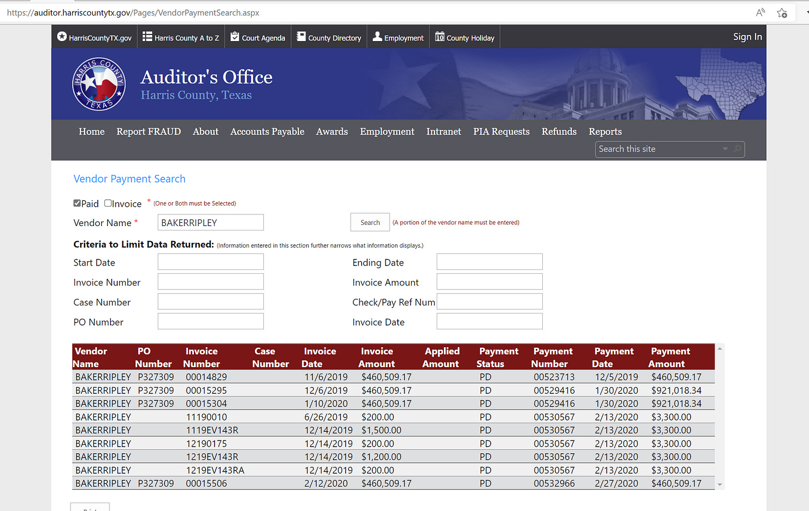This screenshot has height=511, width=809.
Task: Click invoice number 1219EV143RA
Action: pyautogui.click(x=215, y=470)
